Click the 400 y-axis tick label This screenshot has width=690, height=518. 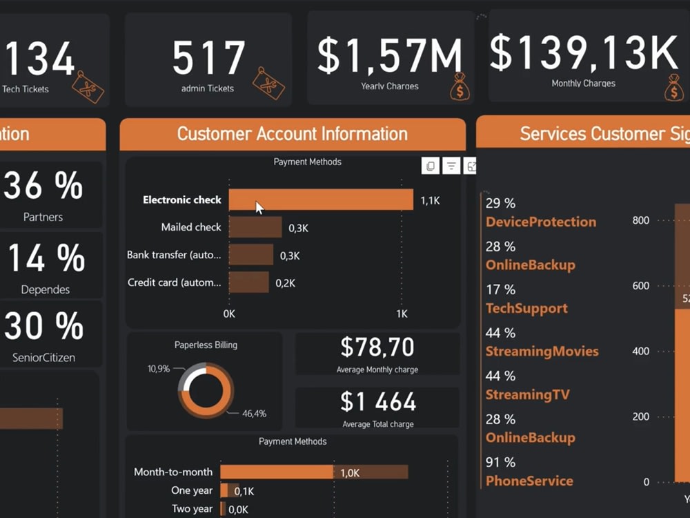(641, 351)
